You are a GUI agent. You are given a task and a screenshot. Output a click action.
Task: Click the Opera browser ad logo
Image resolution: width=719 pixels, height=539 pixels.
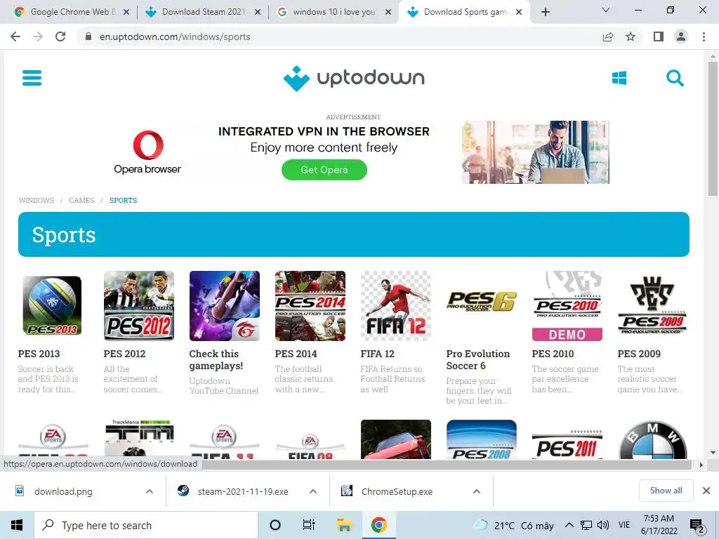pos(147,152)
